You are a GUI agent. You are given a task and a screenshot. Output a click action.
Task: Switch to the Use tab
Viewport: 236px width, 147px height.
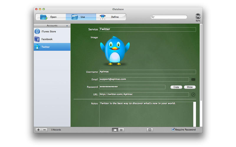[81, 17]
